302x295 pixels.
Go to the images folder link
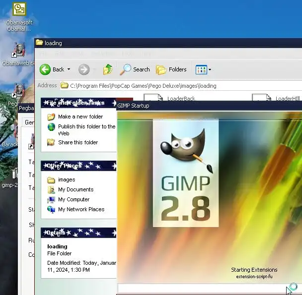pos(67,179)
